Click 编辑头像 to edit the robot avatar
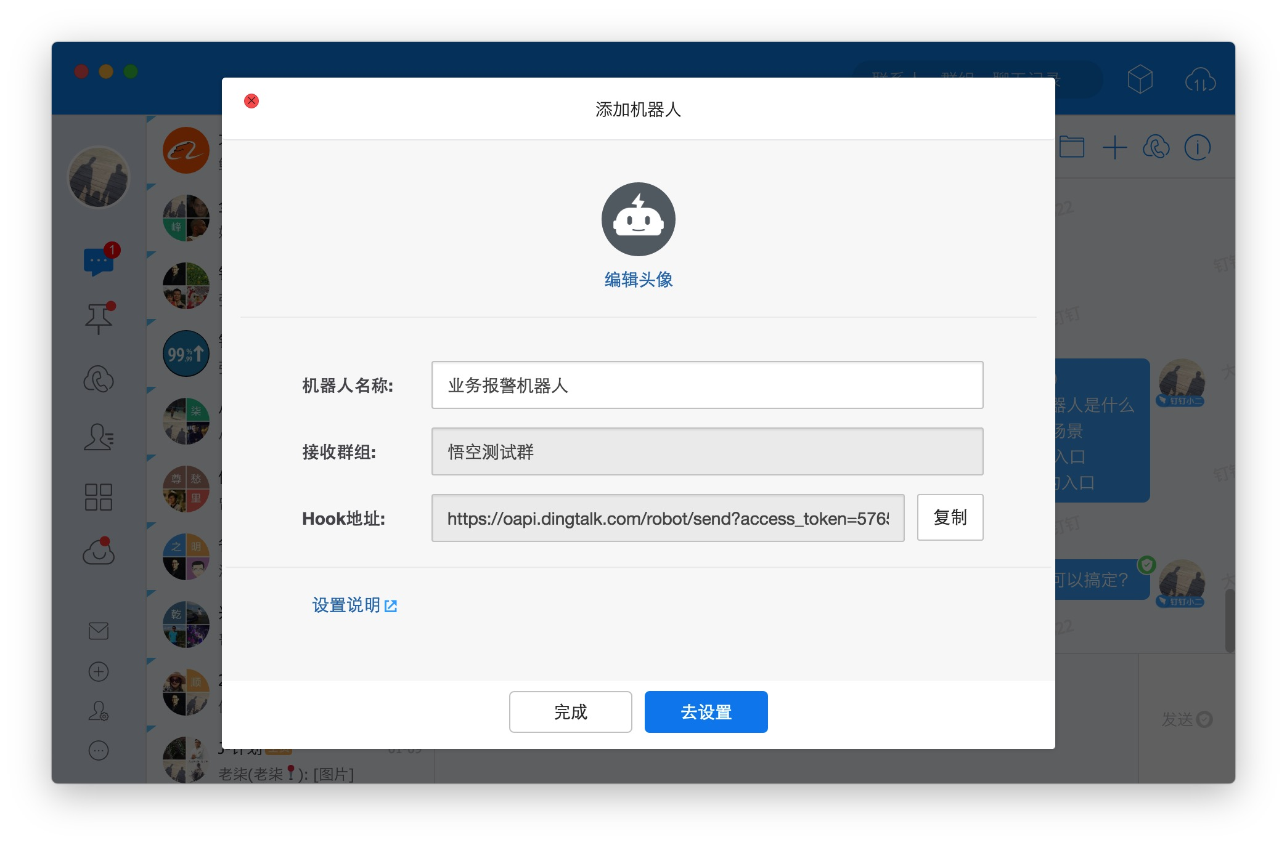This screenshot has width=1287, height=845. (639, 279)
